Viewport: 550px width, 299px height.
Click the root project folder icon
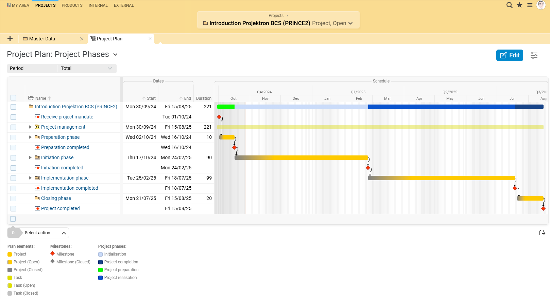pyautogui.click(x=31, y=107)
